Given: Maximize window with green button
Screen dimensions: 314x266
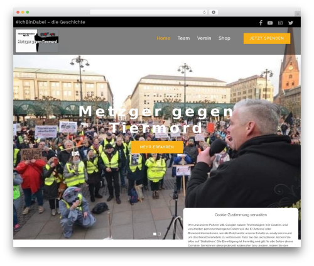Looking at the screenshot, I should 28,12.
